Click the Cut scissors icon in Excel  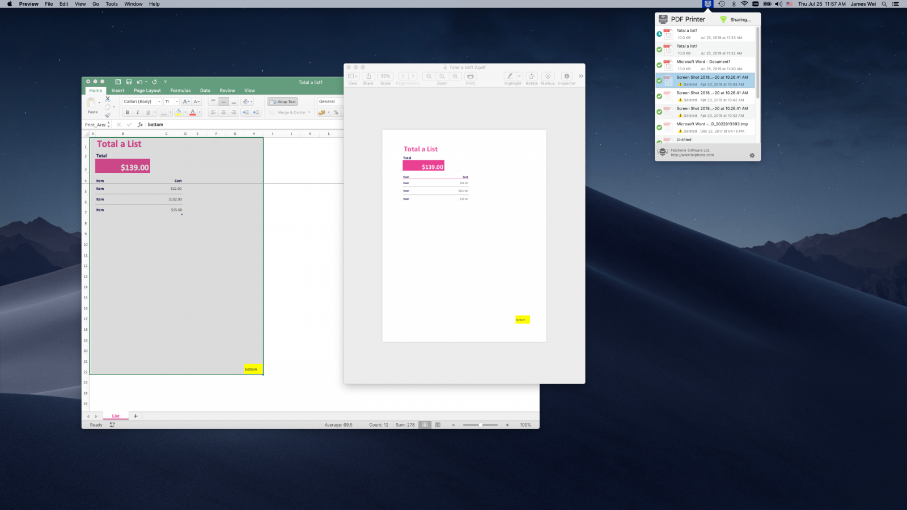coord(108,99)
